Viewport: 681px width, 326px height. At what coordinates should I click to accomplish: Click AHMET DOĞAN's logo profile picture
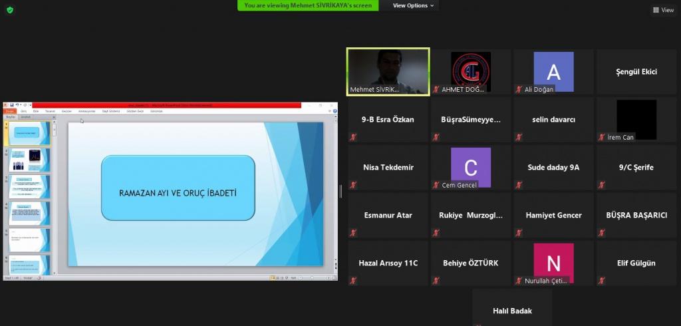pos(471,71)
